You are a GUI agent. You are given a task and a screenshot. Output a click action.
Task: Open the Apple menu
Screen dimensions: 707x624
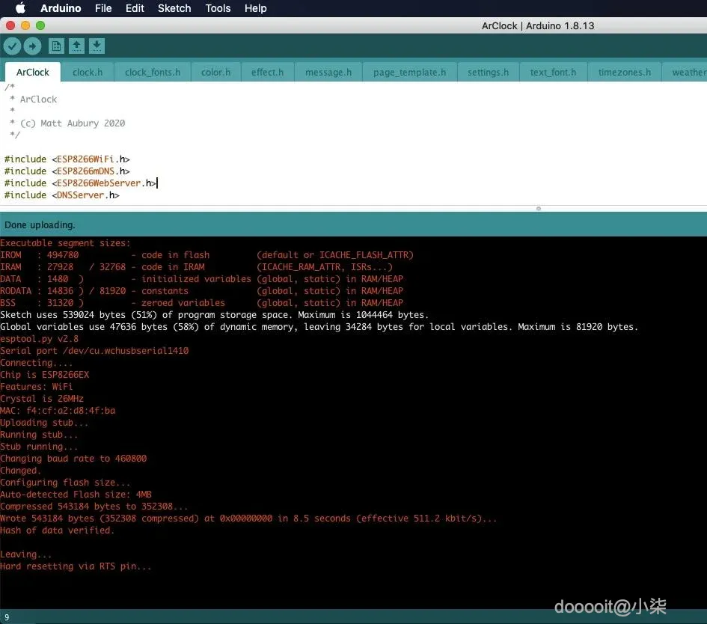click(20, 8)
